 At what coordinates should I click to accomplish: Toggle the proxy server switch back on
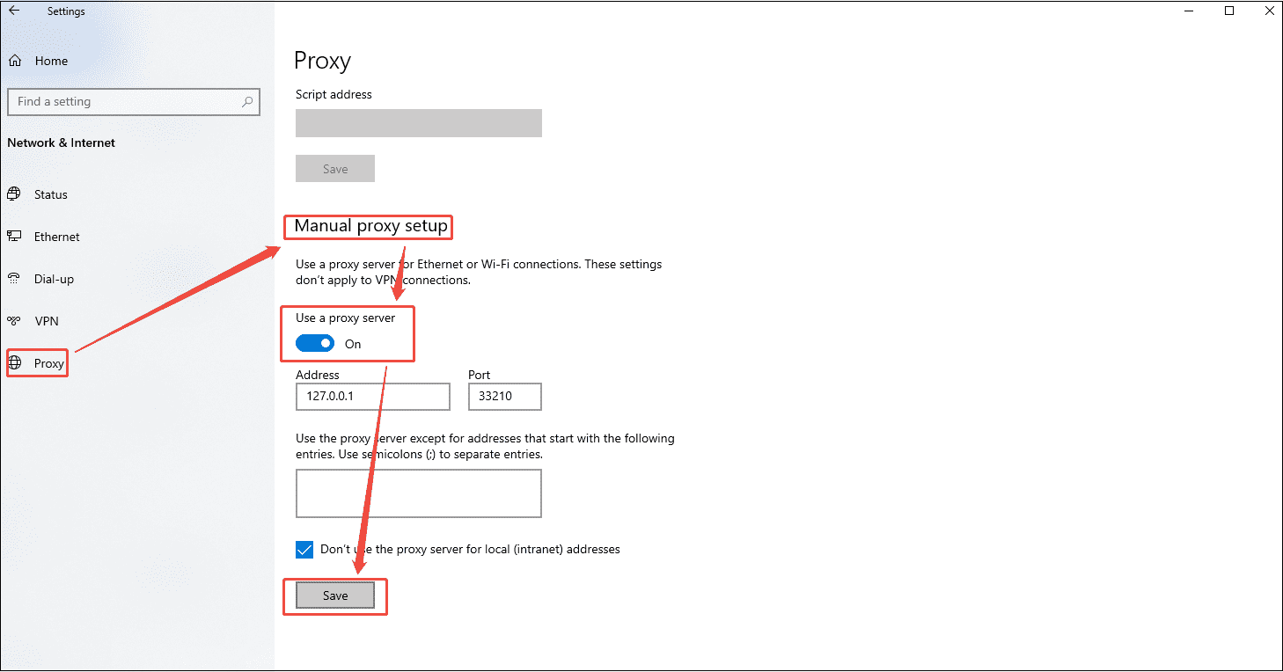315,343
